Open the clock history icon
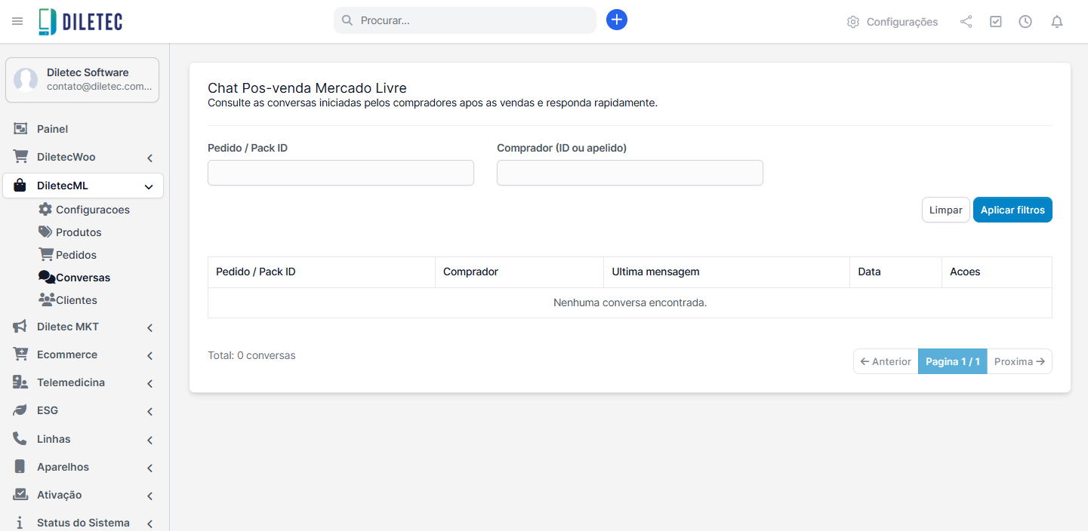Screen dimensions: 1088x531 point(1025,22)
